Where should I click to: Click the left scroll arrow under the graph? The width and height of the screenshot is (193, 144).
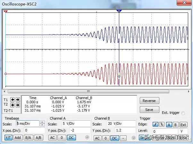click(x=4, y=91)
